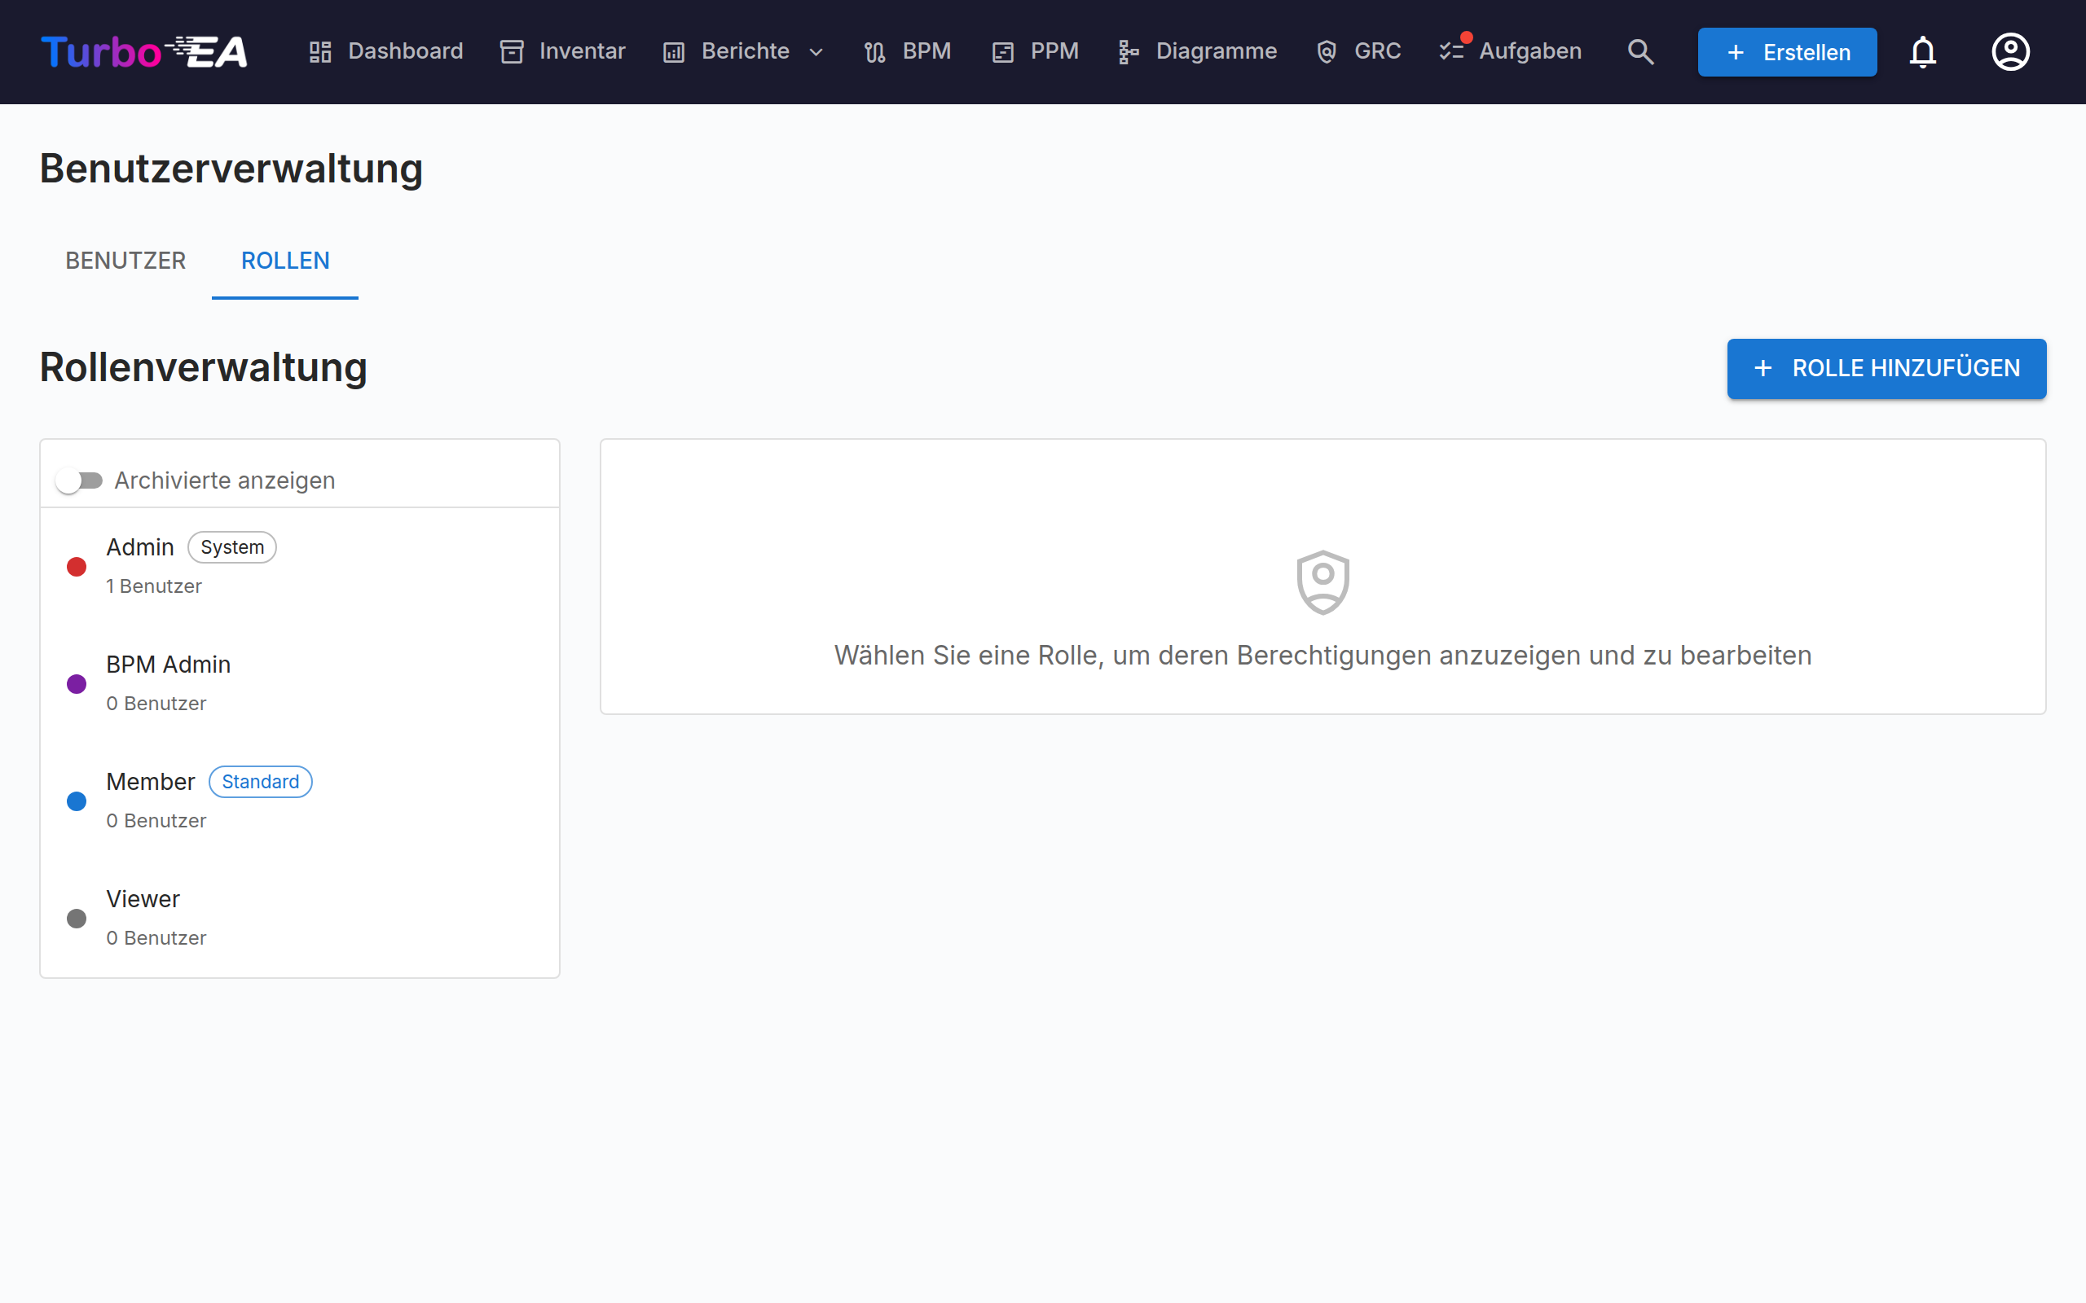Open Diagramme in the top navigation
Image resolution: width=2086 pixels, height=1303 pixels.
[1197, 51]
